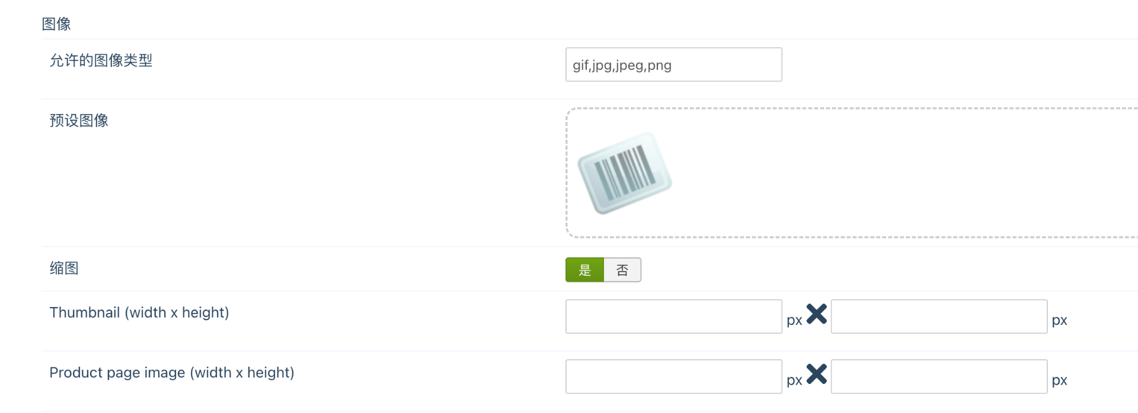Enable thumbnails with the 是 button
This screenshot has width=1138, height=413.
(x=584, y=270)
